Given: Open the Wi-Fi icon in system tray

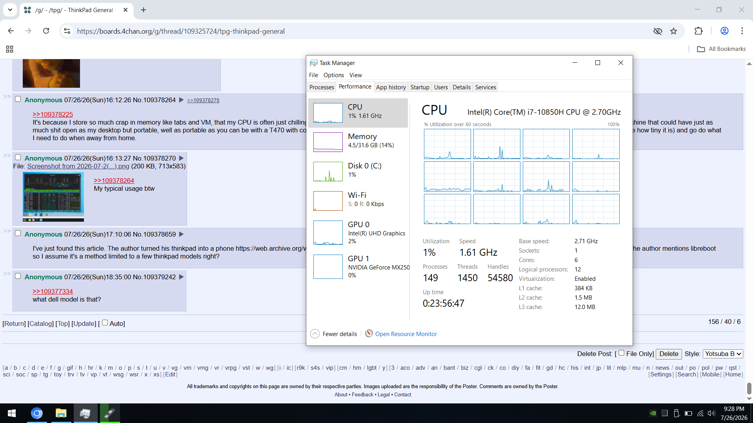Looking at the screenshot, I should tap(700, 413).
